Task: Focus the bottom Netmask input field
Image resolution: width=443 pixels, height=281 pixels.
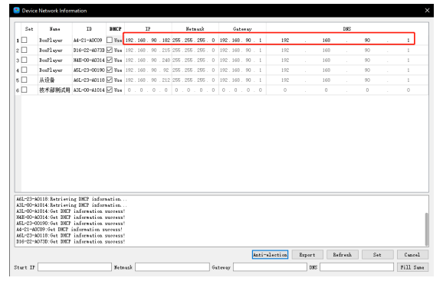Action: pos(172,267)
